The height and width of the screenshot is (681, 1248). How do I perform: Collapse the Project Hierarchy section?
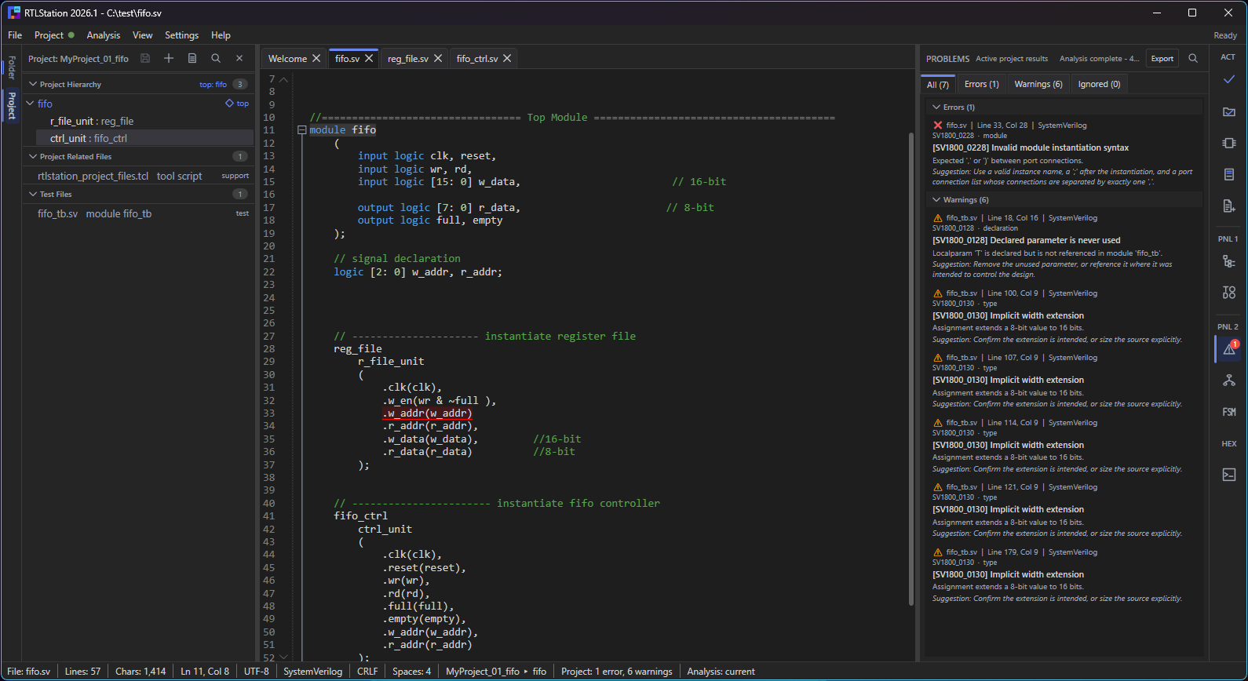[33, 84]
